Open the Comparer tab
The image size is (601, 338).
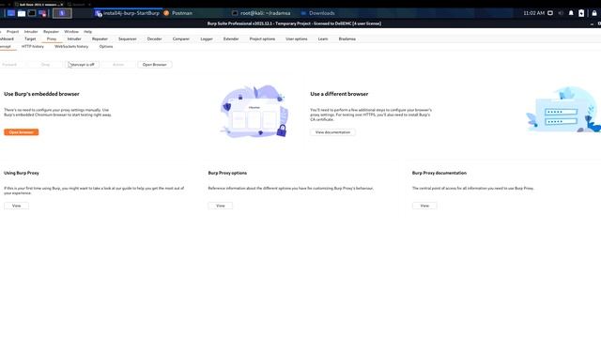click(181, 38)
